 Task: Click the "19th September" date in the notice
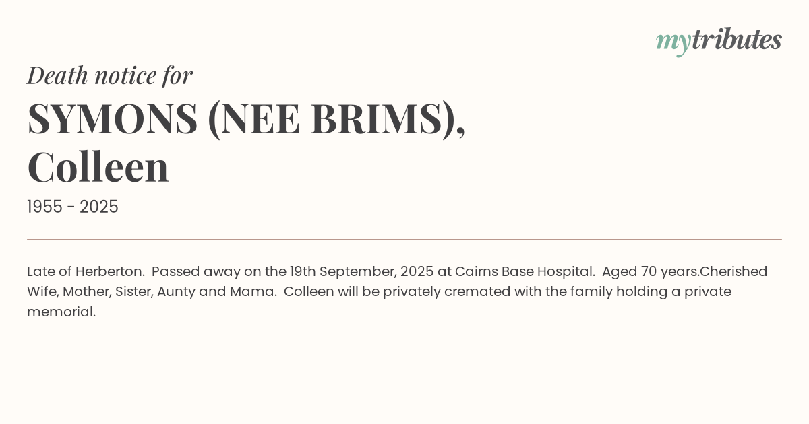341,271
